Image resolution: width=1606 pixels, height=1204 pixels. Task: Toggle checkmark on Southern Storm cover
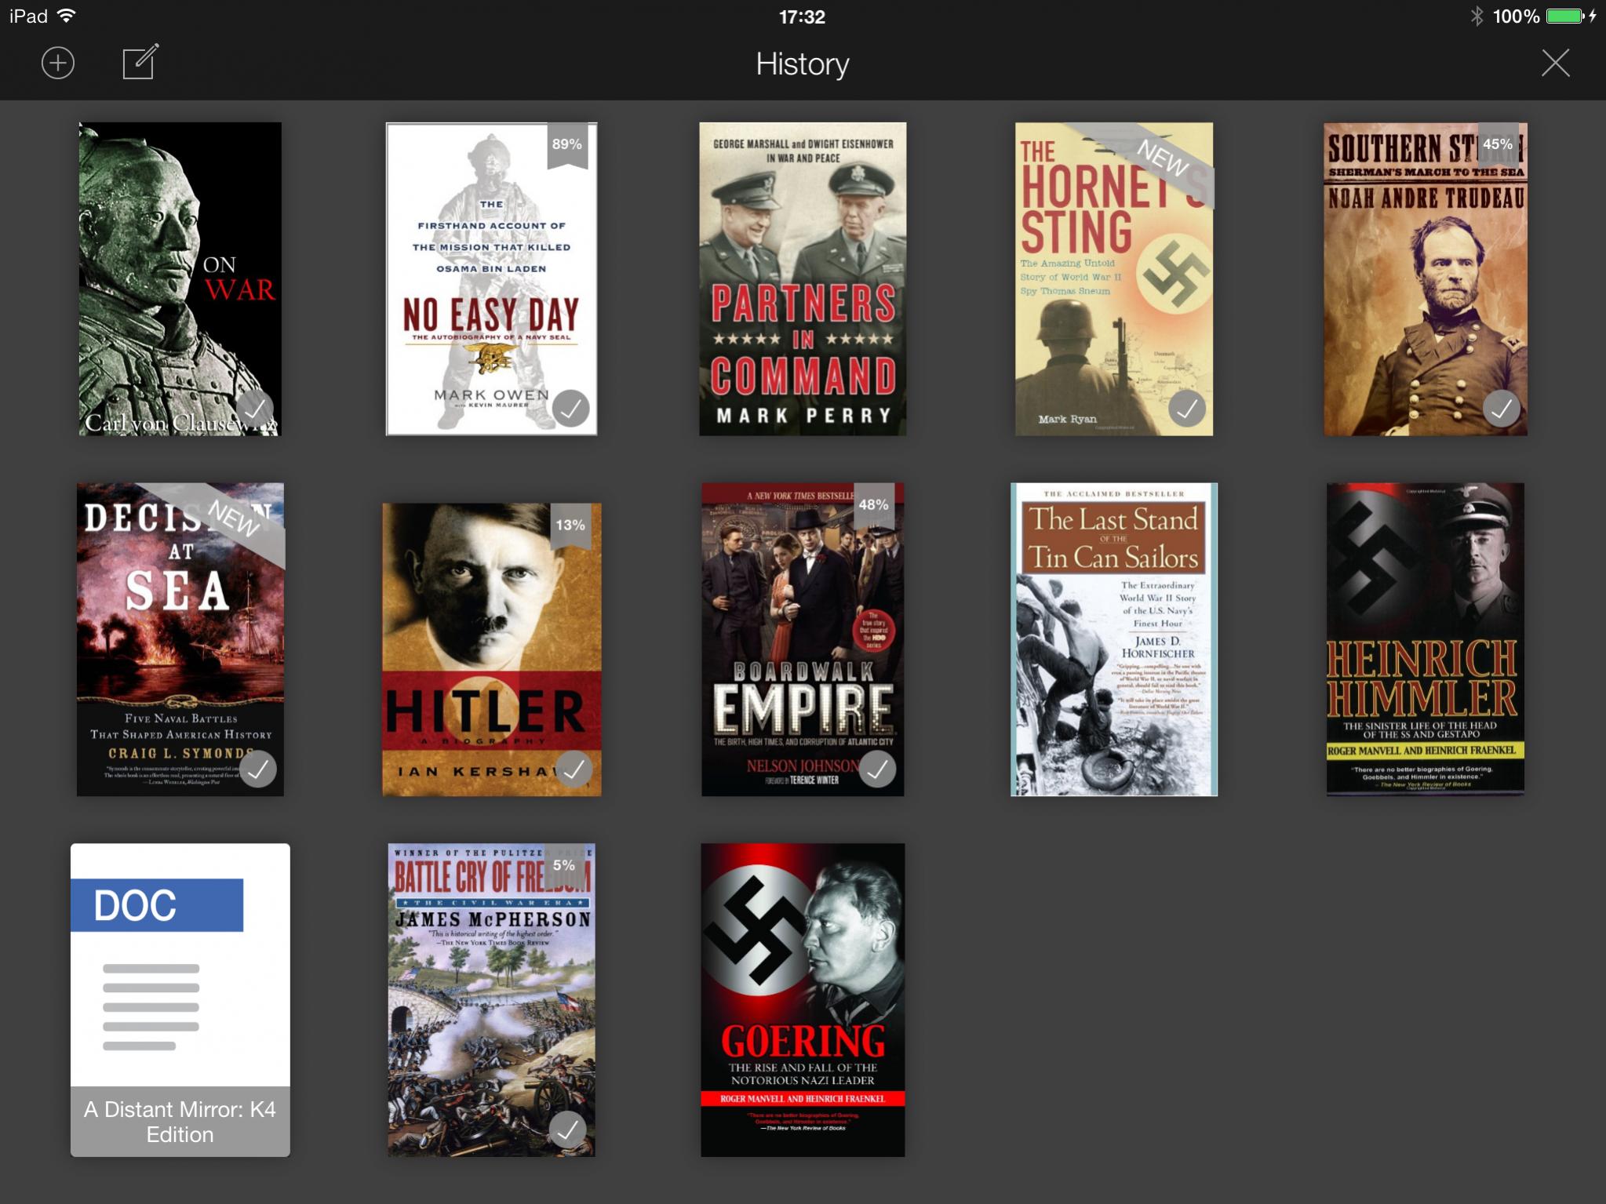(1501, 409)
